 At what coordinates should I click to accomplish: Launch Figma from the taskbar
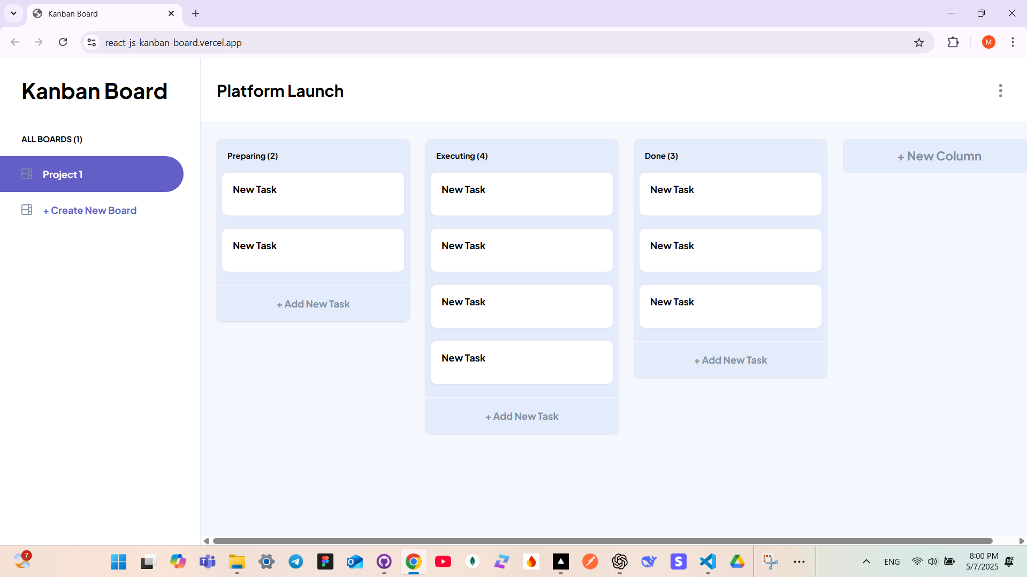click(325, 561)
